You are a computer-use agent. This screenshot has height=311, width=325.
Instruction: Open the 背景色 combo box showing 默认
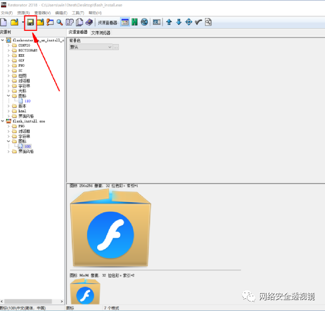click(91, 47)
